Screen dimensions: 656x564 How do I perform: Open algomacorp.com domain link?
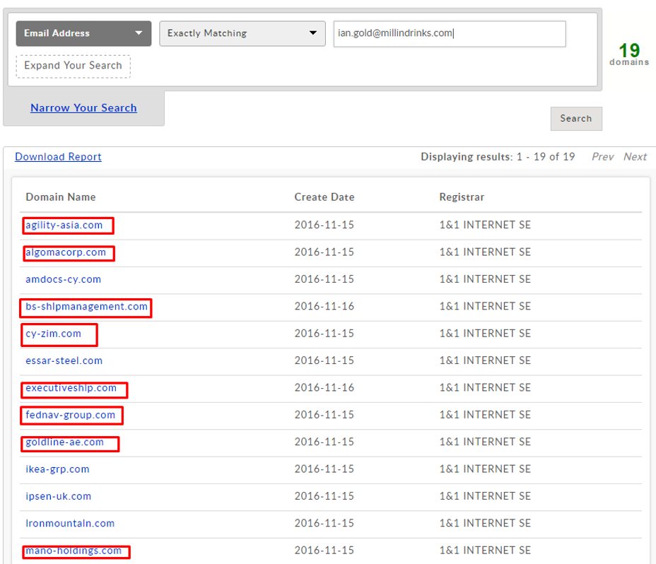(x=66, y=252)
